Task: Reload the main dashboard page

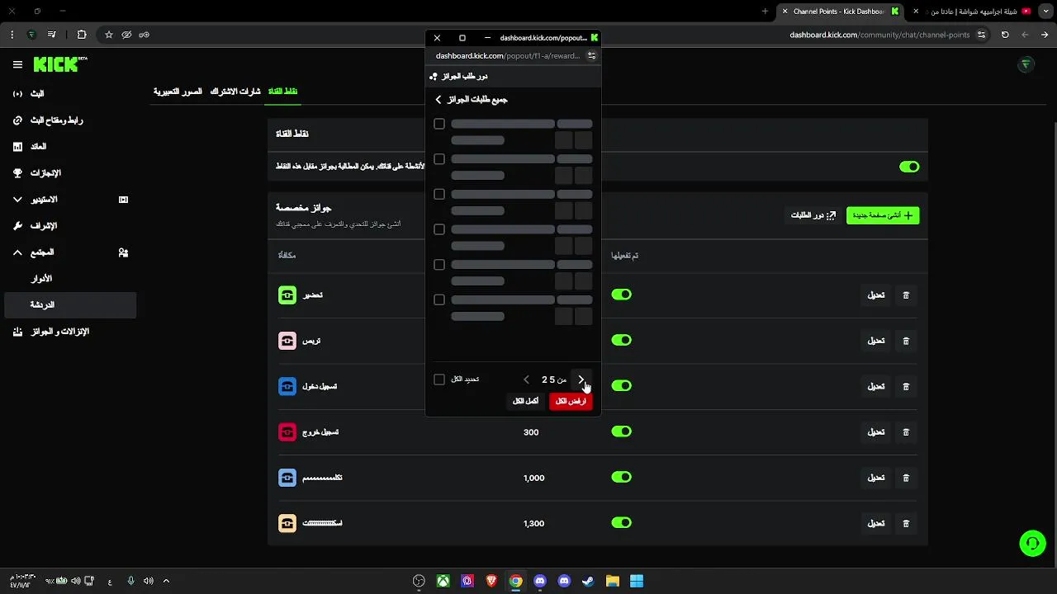Action: point(1005,35)
